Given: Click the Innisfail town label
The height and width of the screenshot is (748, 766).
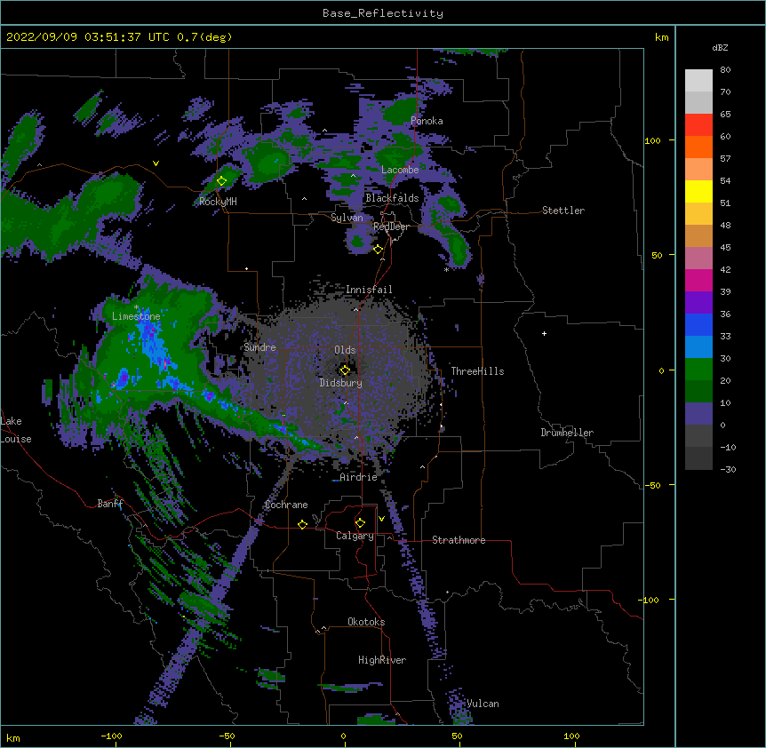Looking at the screenshot, I should (x=369, y=290).
